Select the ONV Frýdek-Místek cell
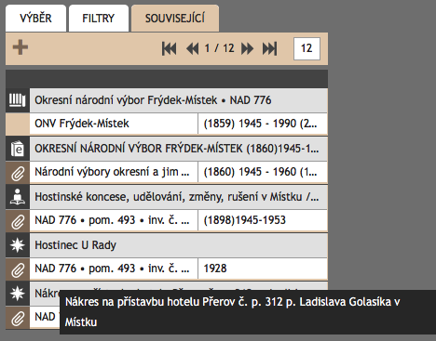This screenshot has width=436, height=341. click(x=114, y=124)
